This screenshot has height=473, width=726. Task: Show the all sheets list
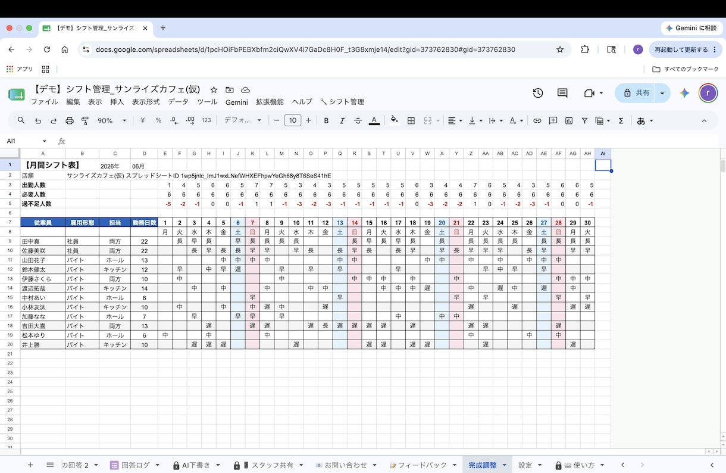[x=50, y=465]
